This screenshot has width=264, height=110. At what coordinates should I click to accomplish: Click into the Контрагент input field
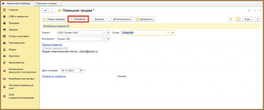(x=80, y=39)
